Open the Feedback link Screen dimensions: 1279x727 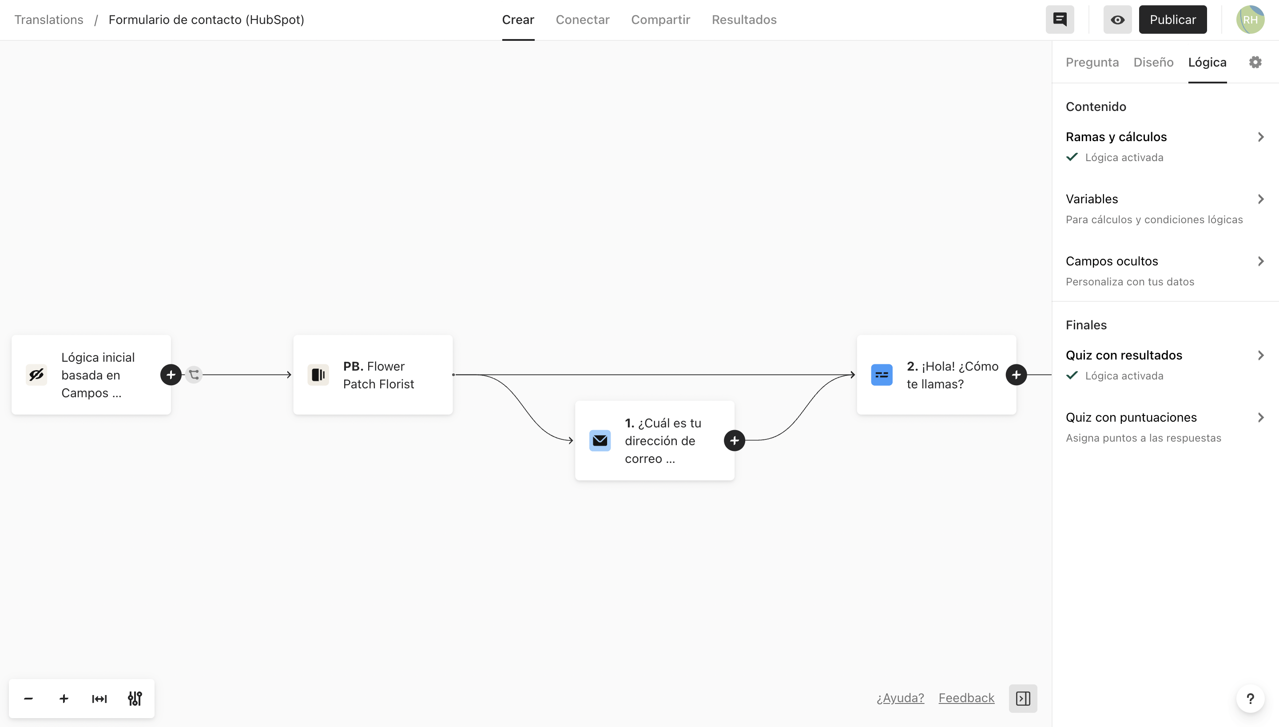pos(966,698)
